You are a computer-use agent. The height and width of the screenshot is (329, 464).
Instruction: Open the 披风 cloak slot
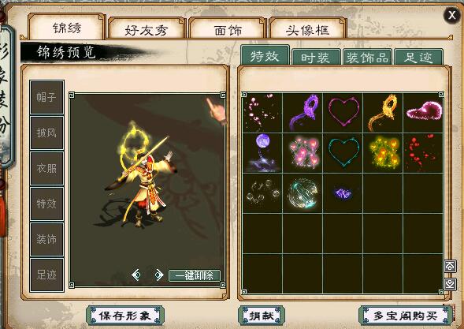[x=46, y=133]
